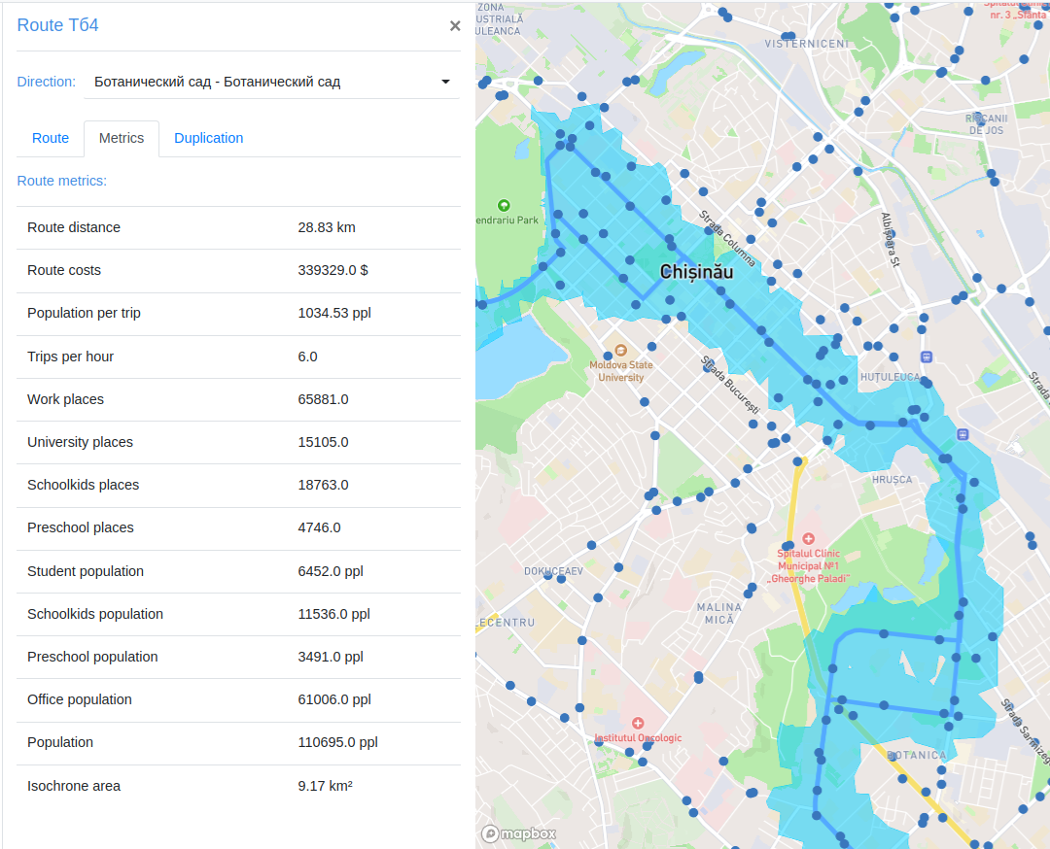Click the value '3491.0 ppl'
Screen dimensions: 1050x849
click(331, 657)
